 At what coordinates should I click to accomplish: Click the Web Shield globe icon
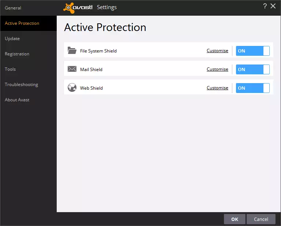pos(72,88)
